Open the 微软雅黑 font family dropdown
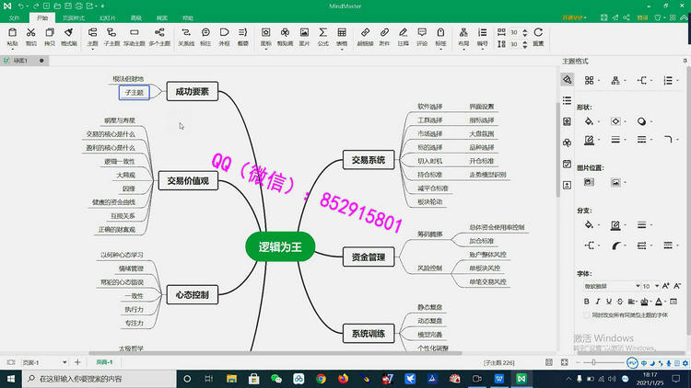 coord(611,286)
